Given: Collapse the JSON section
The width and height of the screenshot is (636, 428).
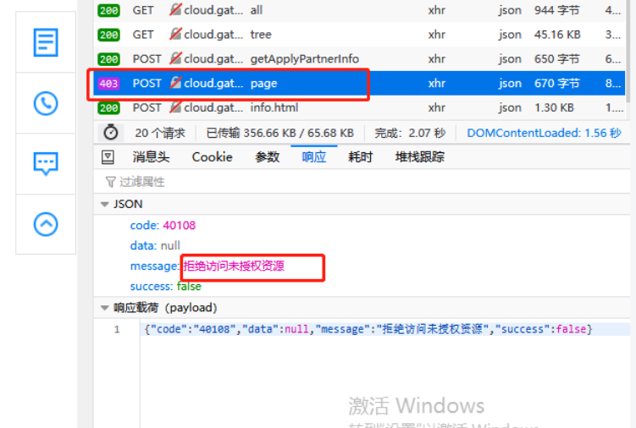Looking at the screenshot, I should pyautogui.click(x=105, y=205).
